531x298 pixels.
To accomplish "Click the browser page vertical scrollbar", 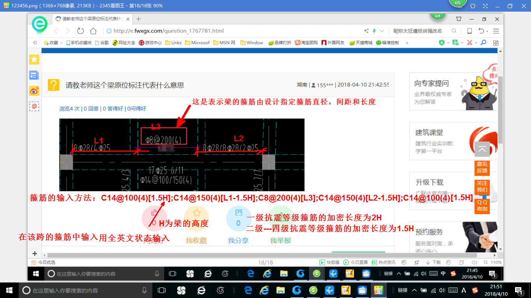I will tap(501, 110).
